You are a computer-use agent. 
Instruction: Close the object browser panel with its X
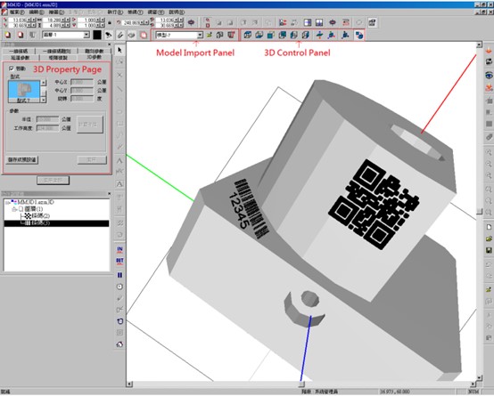click(x=110, y=194)
